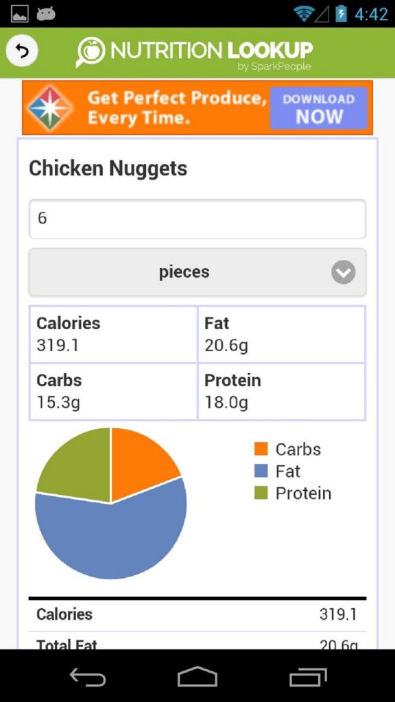Tap the Calories 319.1 summary cell
Viewport: 395px width, 702px height.
113,335
